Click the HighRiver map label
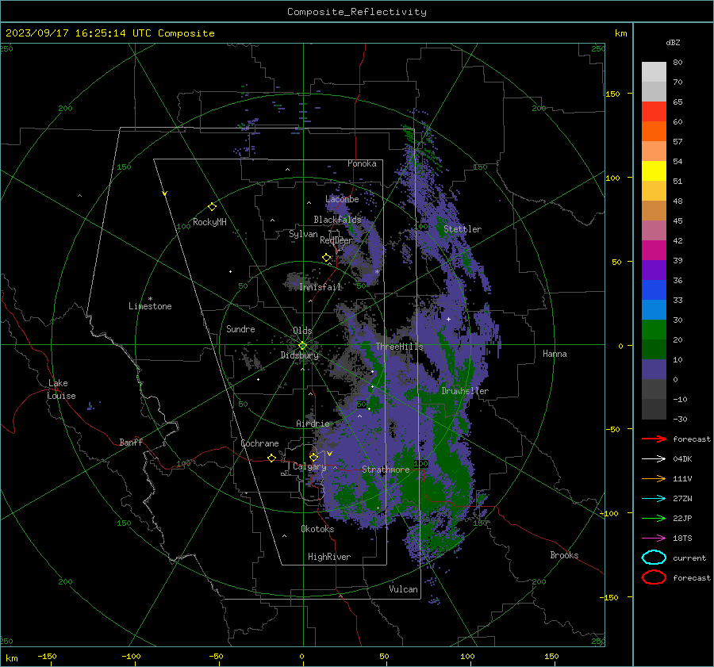This screenshot has height=667, width=714. pos(329,557)
